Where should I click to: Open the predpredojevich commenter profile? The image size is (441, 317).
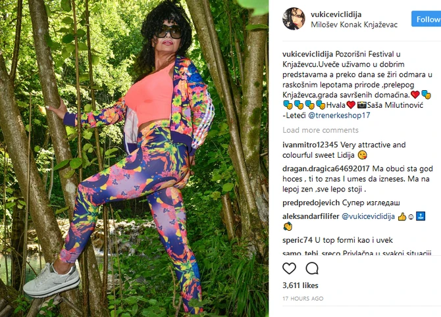[x=311, y=203]
